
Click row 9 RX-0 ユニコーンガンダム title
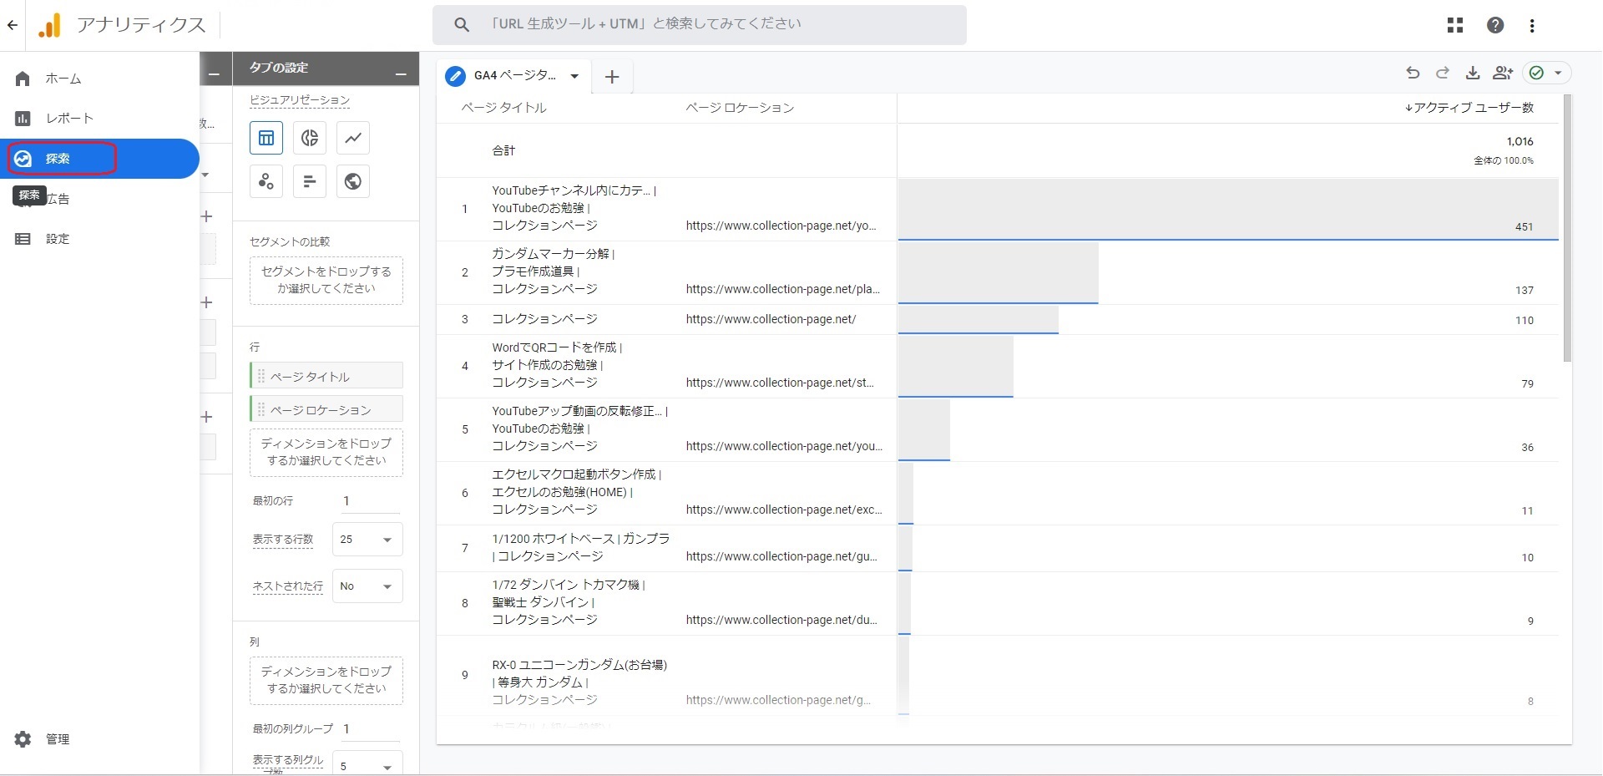tap(579, 682)
